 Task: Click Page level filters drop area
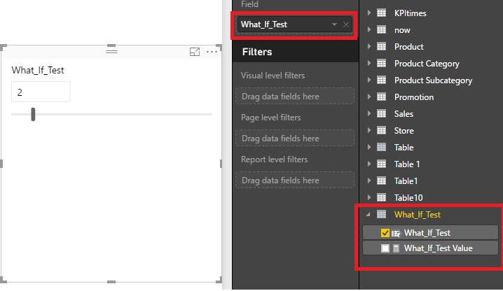(295, 138)
